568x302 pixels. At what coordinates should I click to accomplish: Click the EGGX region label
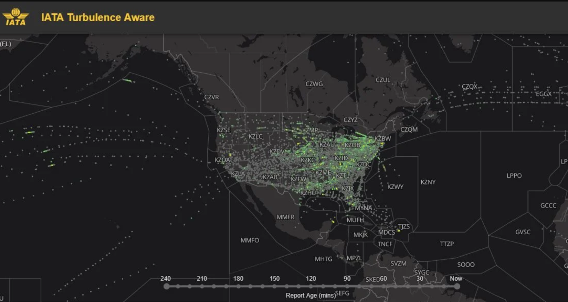(x=544, y=94)
